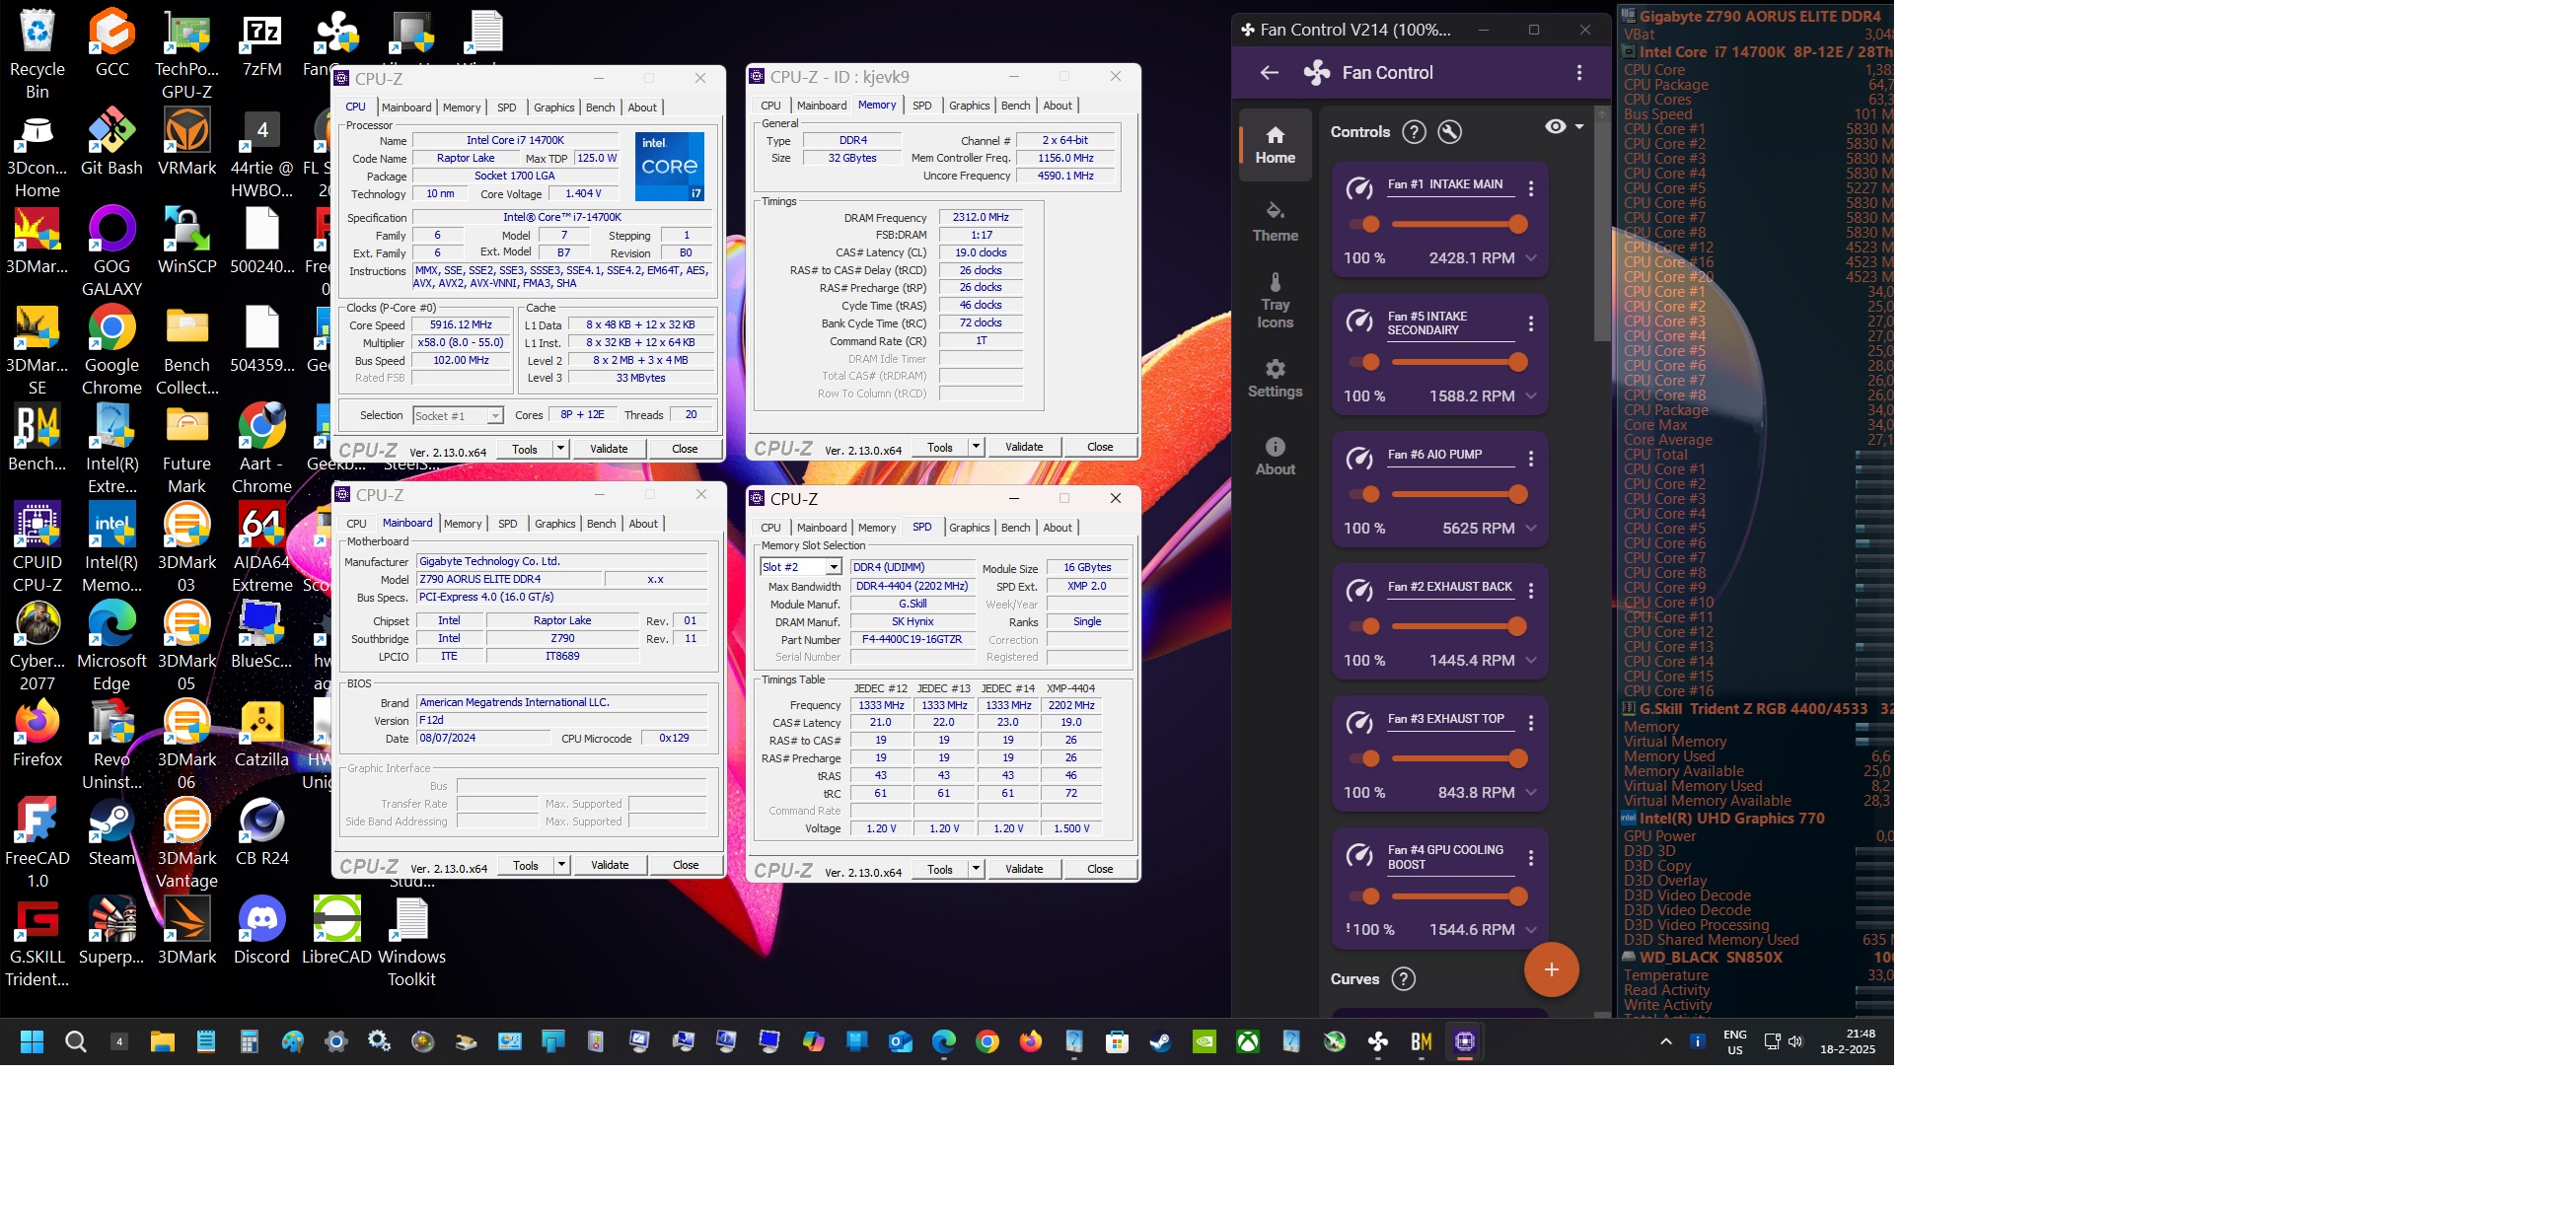Expand Fan #3 EXHAUST TOP card chevron
This screenshot has height=1216, width=2555.
(x=1530, y=793)
